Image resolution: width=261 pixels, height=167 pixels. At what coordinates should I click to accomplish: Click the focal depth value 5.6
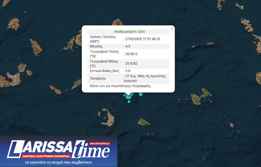(128, 71)
